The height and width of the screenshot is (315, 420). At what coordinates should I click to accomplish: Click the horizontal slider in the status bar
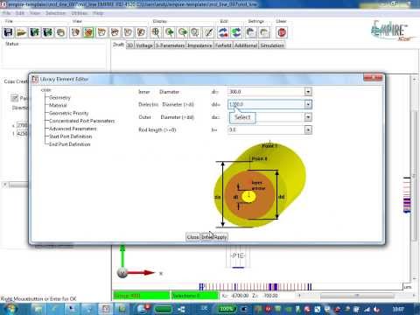coord(356,296)
